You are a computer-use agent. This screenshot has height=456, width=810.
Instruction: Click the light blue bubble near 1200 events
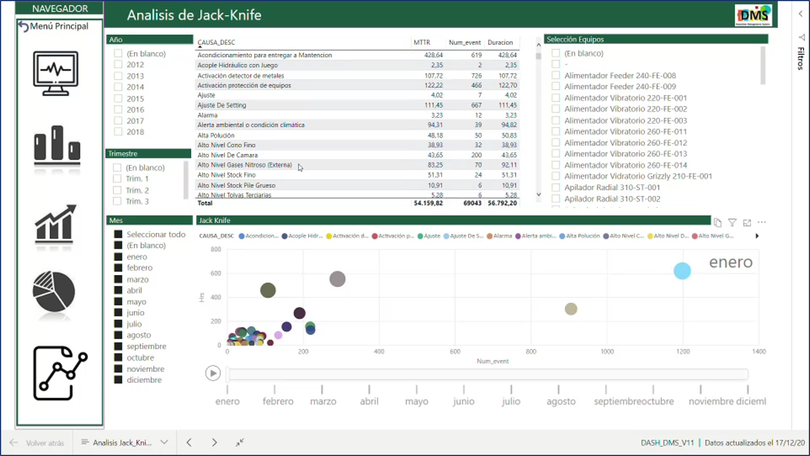click(x=682, y=270)
